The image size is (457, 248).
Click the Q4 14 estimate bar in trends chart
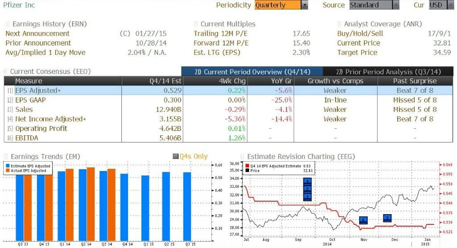pos(124,207)
